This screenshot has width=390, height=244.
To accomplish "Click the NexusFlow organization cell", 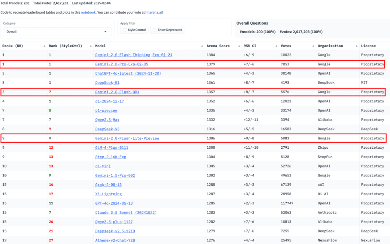I will click(x=327, y=240).
